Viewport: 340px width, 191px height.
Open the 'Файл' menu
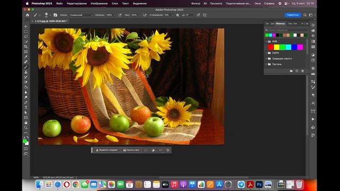coord(59,4)
